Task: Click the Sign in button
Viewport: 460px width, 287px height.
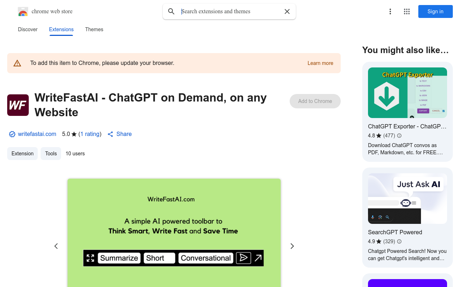Action: coord(436,11)
